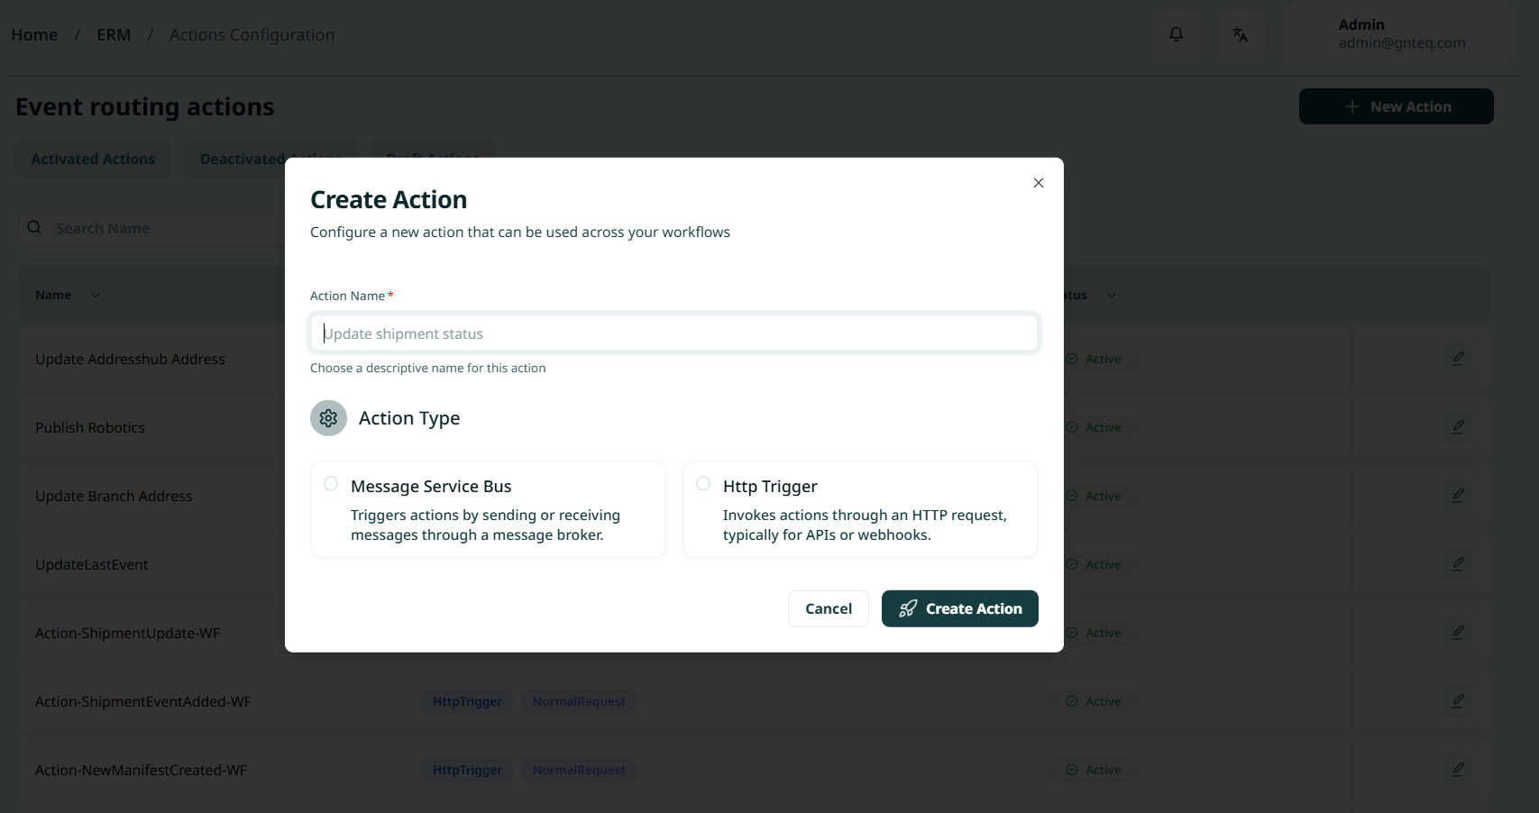Click Active status of Action-ShipmentUpdate-WF
1539x813 pixels.
point(1094,633)
